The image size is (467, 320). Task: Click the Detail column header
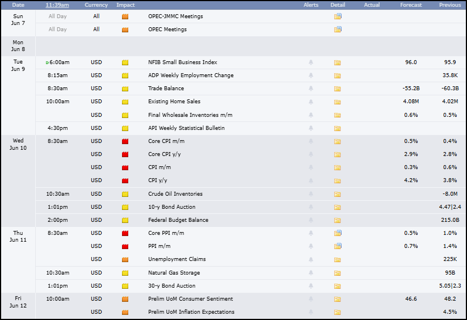[338, 5]
